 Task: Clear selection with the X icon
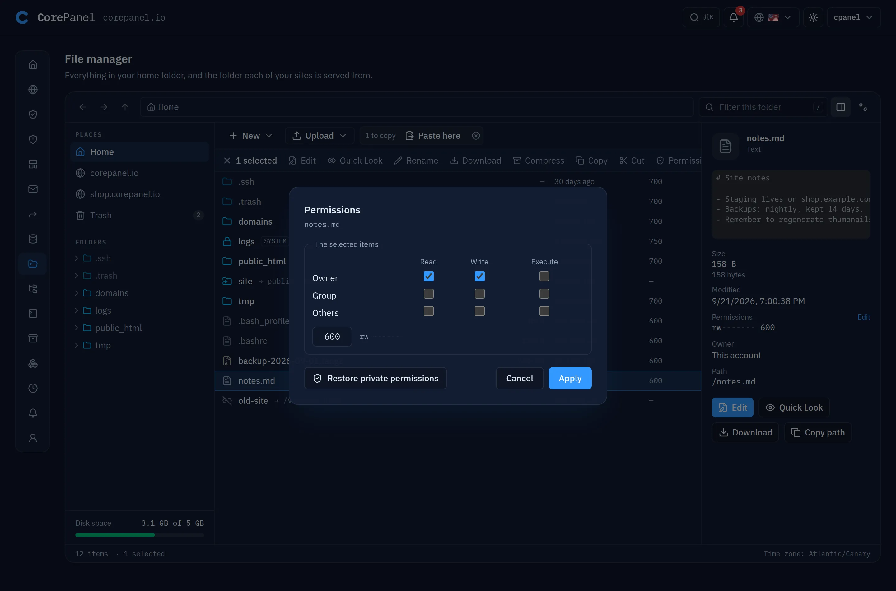click(x=227, y=161)
